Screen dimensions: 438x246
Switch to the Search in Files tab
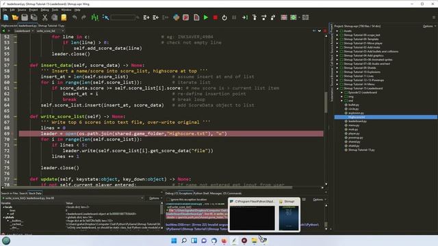coord(10,193)
